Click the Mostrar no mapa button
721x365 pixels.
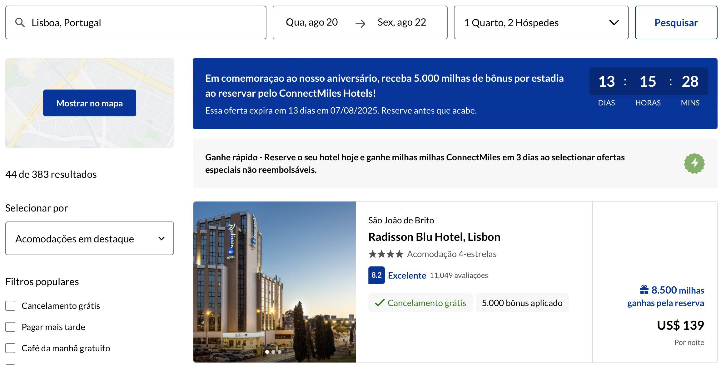90,103
